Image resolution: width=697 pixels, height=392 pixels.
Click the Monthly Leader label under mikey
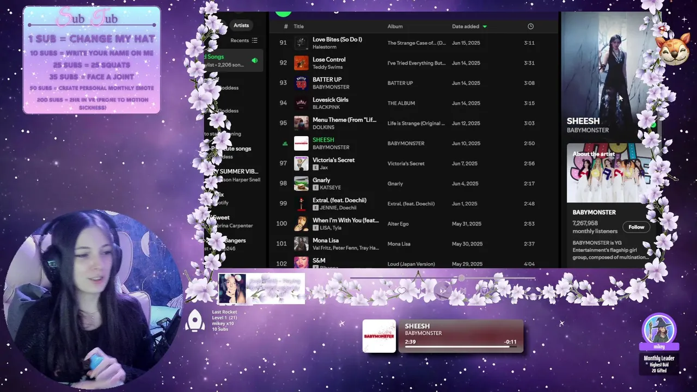(659, 358)
